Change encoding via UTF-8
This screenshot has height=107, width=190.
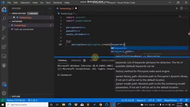(151, 100)
